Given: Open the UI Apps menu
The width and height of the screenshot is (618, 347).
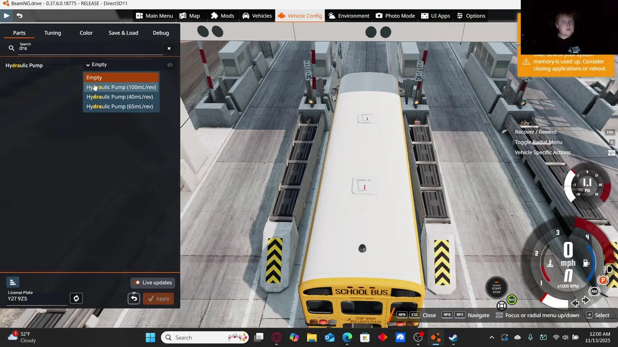Looking at the screenshot, I should coord(435,16).
